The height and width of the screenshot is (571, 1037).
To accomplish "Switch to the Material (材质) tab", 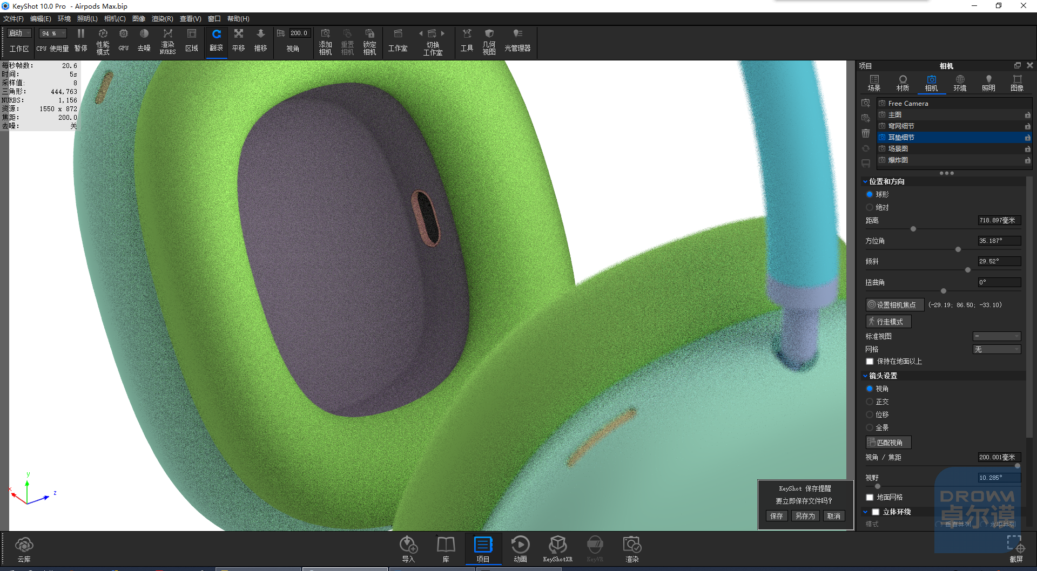I will [x=903, y=83].
